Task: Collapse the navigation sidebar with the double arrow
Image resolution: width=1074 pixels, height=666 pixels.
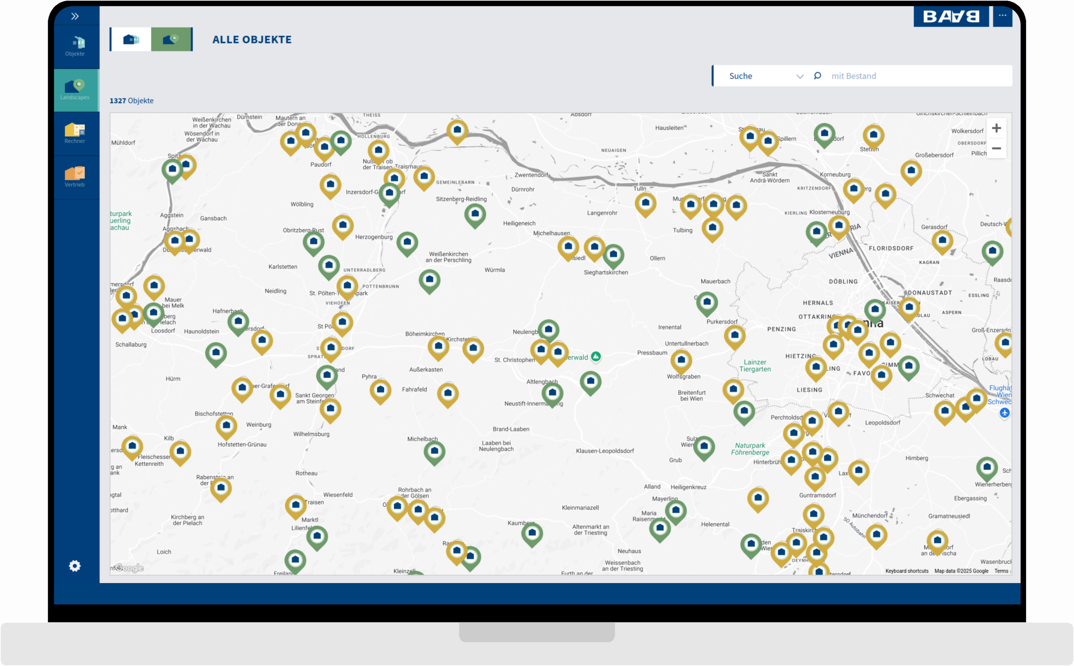Action: pos(75,15)
